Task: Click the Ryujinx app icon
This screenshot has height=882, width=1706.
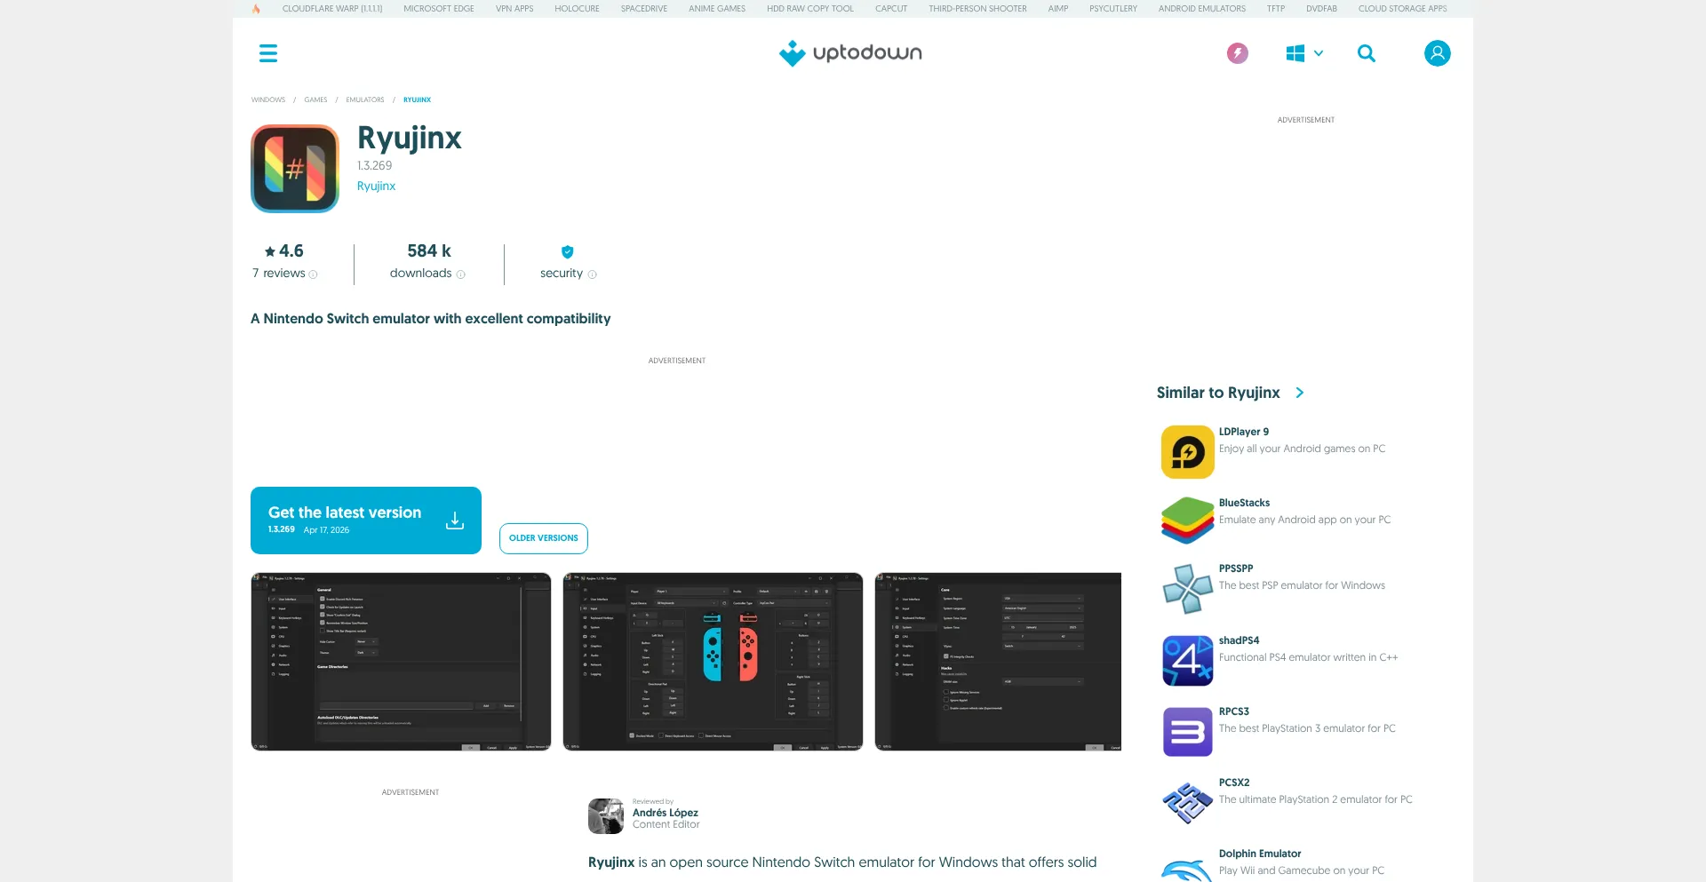Action: tap(295, 169)
